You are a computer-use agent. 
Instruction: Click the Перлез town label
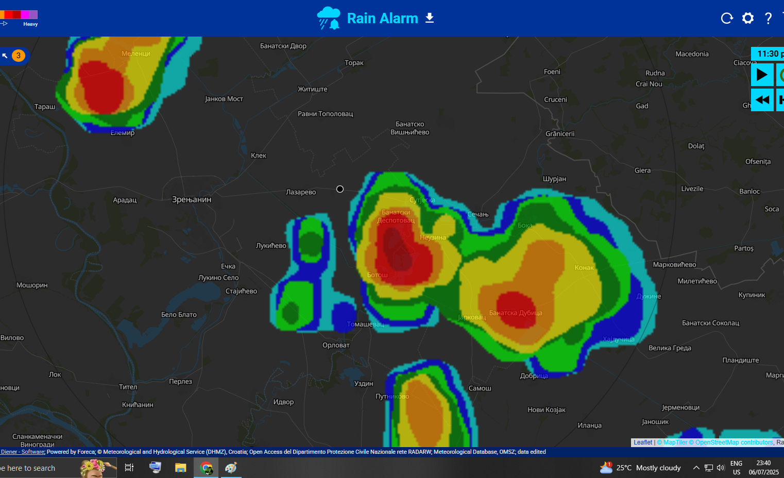180,382
